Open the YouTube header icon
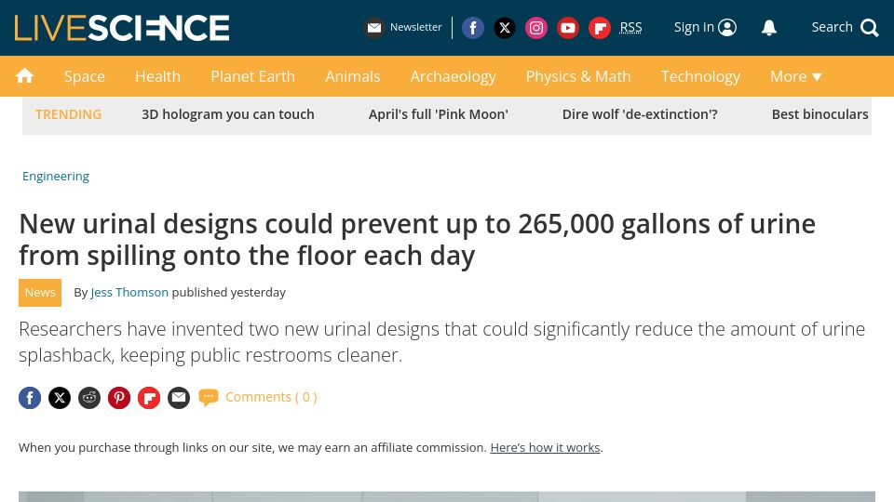 [x=568, y=28]
